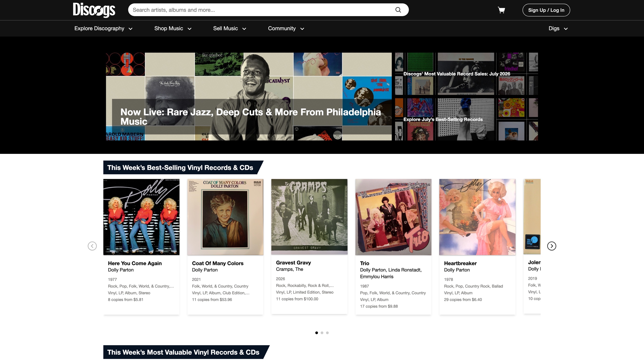The image size is (644, 362).
Task: Click Gravest Gravy title link
Action: [293, 262]
